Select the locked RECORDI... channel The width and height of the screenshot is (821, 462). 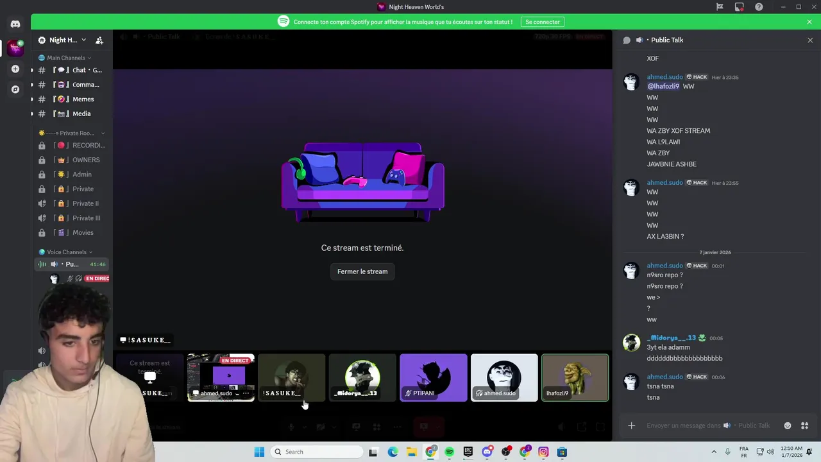tap(71, 146)
